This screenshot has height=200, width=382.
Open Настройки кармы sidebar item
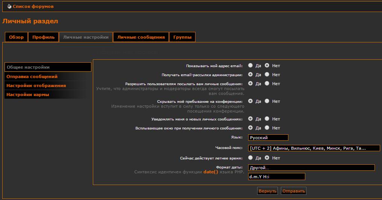coord(27,95)
